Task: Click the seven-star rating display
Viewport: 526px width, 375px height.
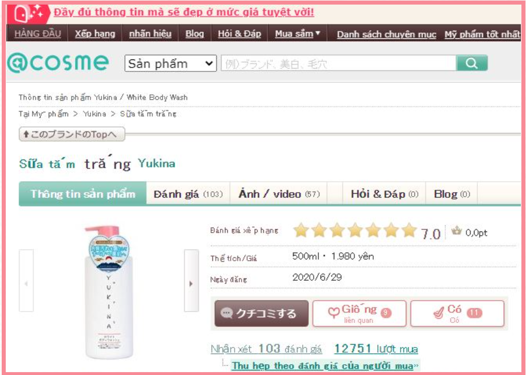Action: pos(355,230)
